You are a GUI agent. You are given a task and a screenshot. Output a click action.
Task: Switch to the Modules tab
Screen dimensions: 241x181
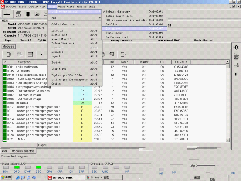tap(8, 46)
